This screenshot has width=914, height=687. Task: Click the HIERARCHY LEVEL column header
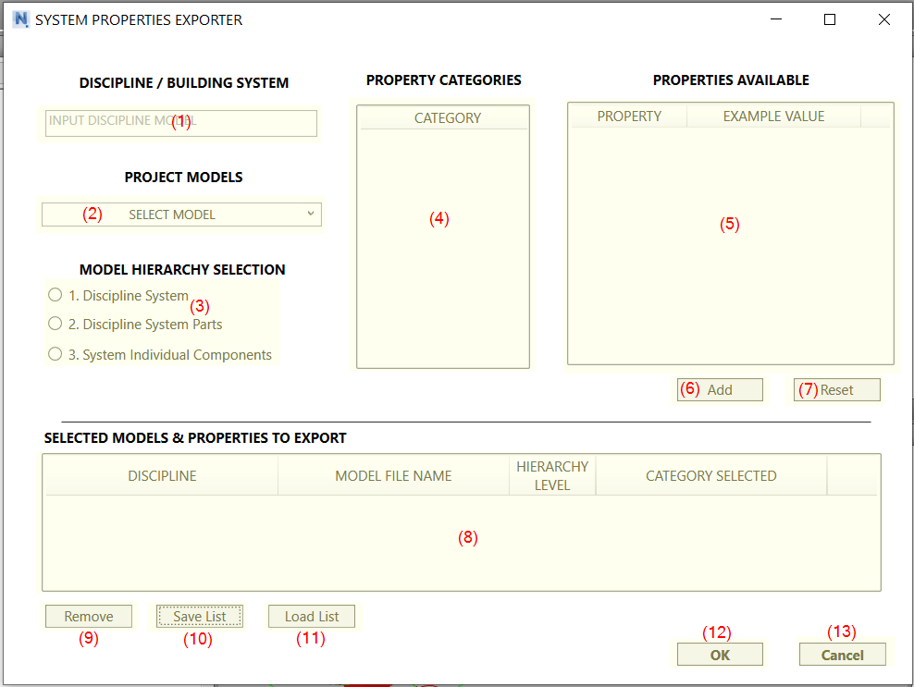pos(552,475)
